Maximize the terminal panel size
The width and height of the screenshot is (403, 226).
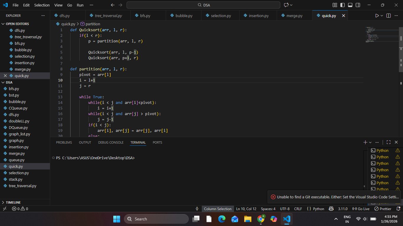tap(389, 142)
